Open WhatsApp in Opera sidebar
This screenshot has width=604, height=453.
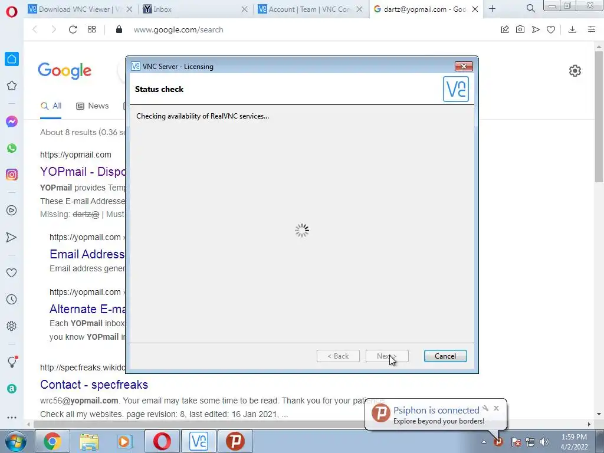12,148
